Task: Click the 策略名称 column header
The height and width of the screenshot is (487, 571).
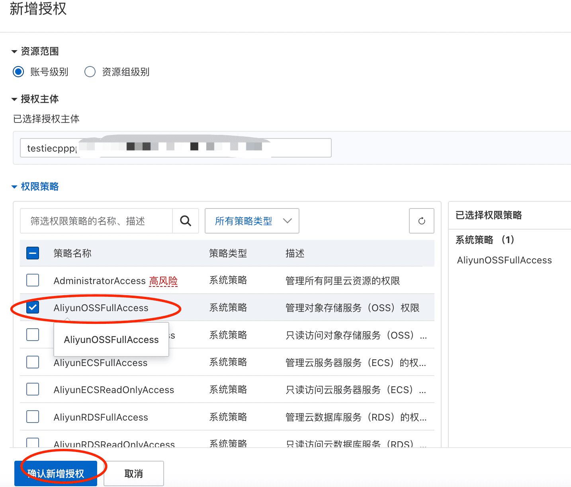Action: point(72,253)
